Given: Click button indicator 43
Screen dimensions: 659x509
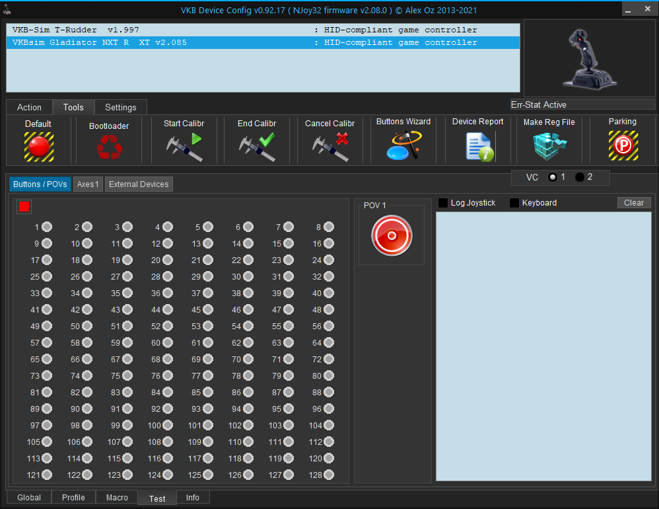Looking at the screenshot, I should click(x=127, y=309).
